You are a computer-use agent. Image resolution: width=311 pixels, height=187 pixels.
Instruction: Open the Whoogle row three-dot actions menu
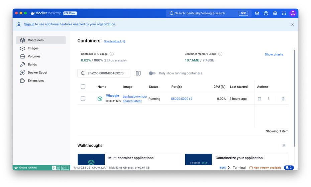click(268, 99)
